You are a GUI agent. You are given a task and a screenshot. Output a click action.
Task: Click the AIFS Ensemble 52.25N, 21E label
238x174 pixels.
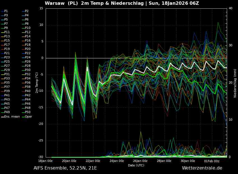click(x=65, y=168)
